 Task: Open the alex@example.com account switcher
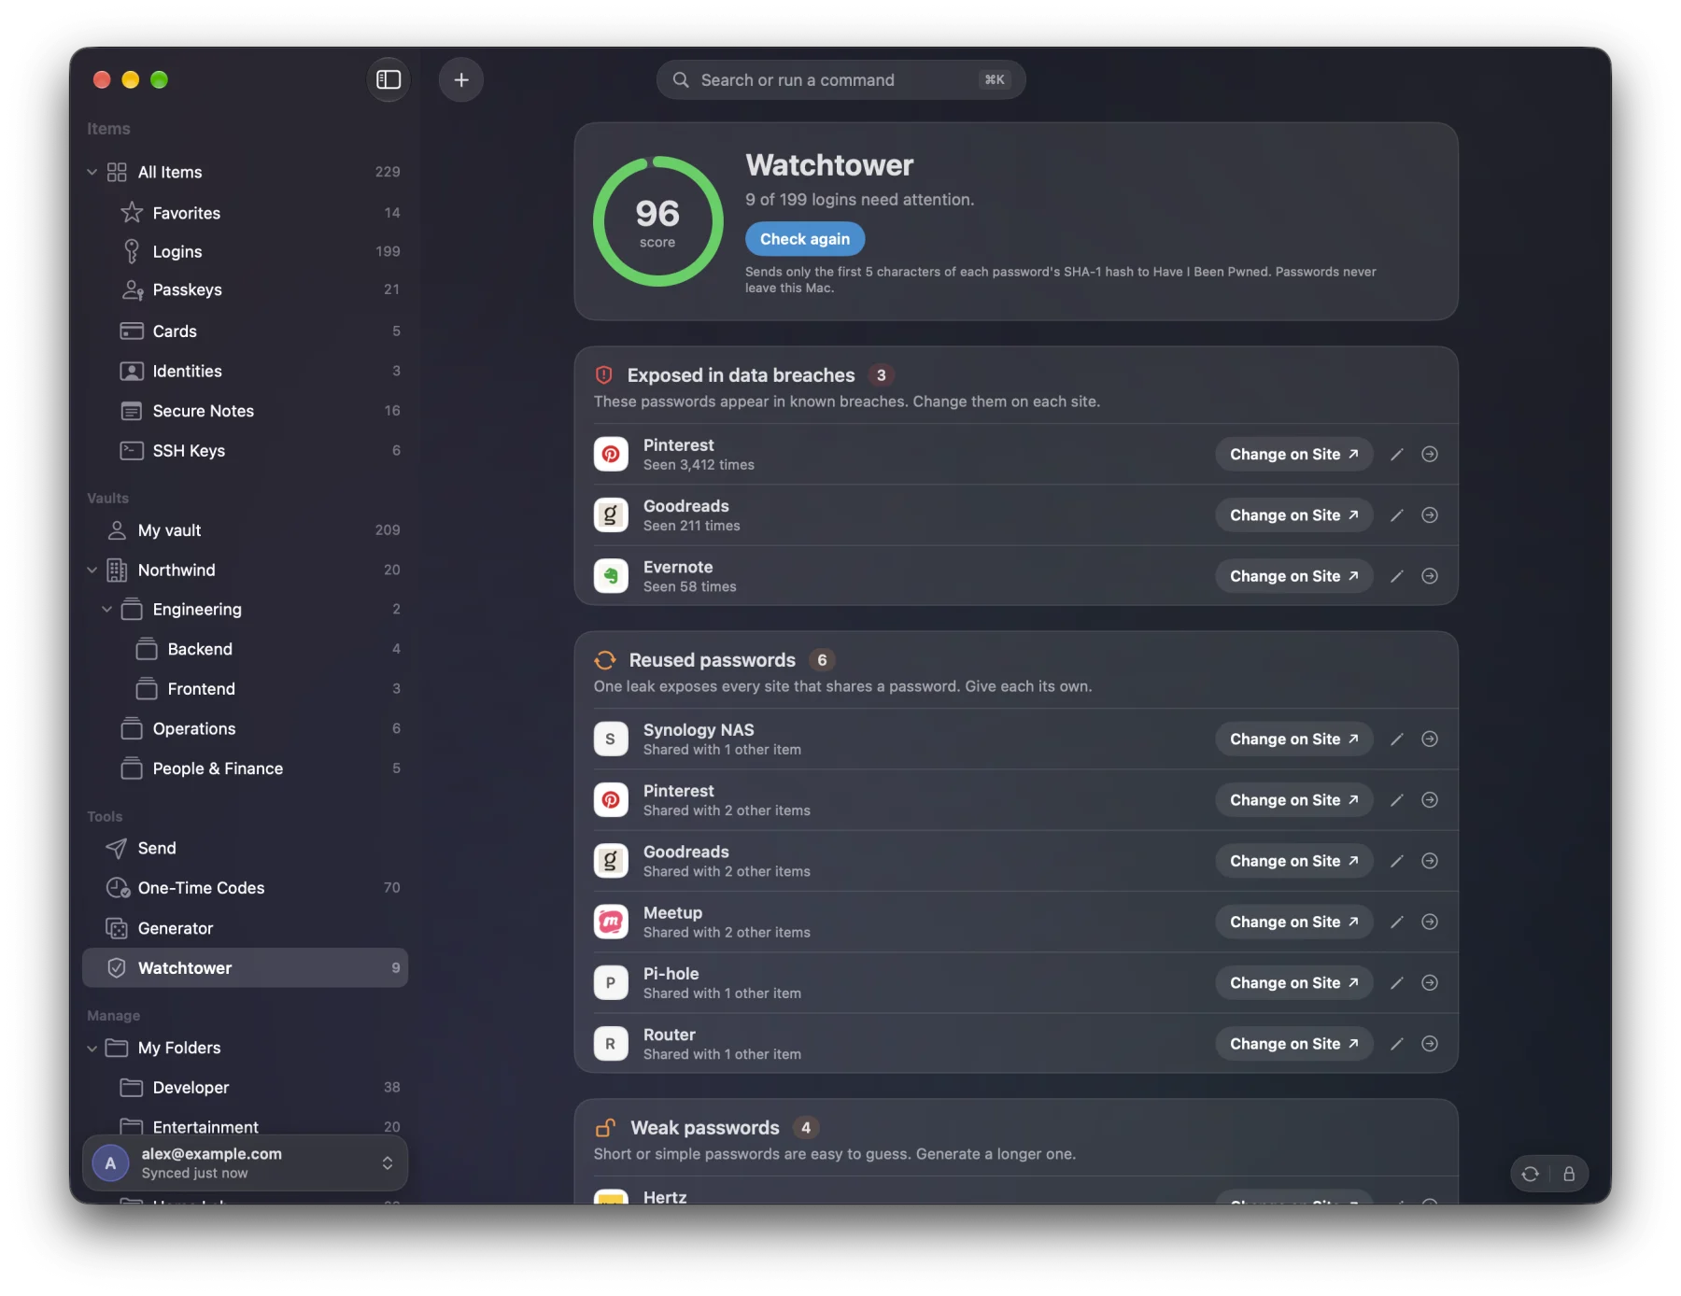pyautogui.click(x=246, y=1162)
